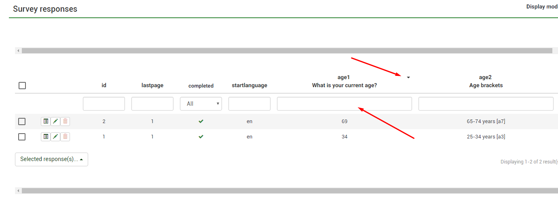Viewport: 558px width, 201px height.
Task: Edit response id 2 with pencil icon
Action: (x=55, y=121)
